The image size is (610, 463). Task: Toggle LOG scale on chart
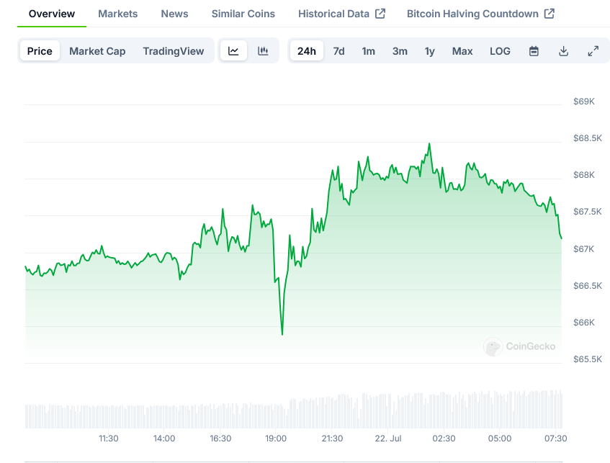tap(500, 51)
